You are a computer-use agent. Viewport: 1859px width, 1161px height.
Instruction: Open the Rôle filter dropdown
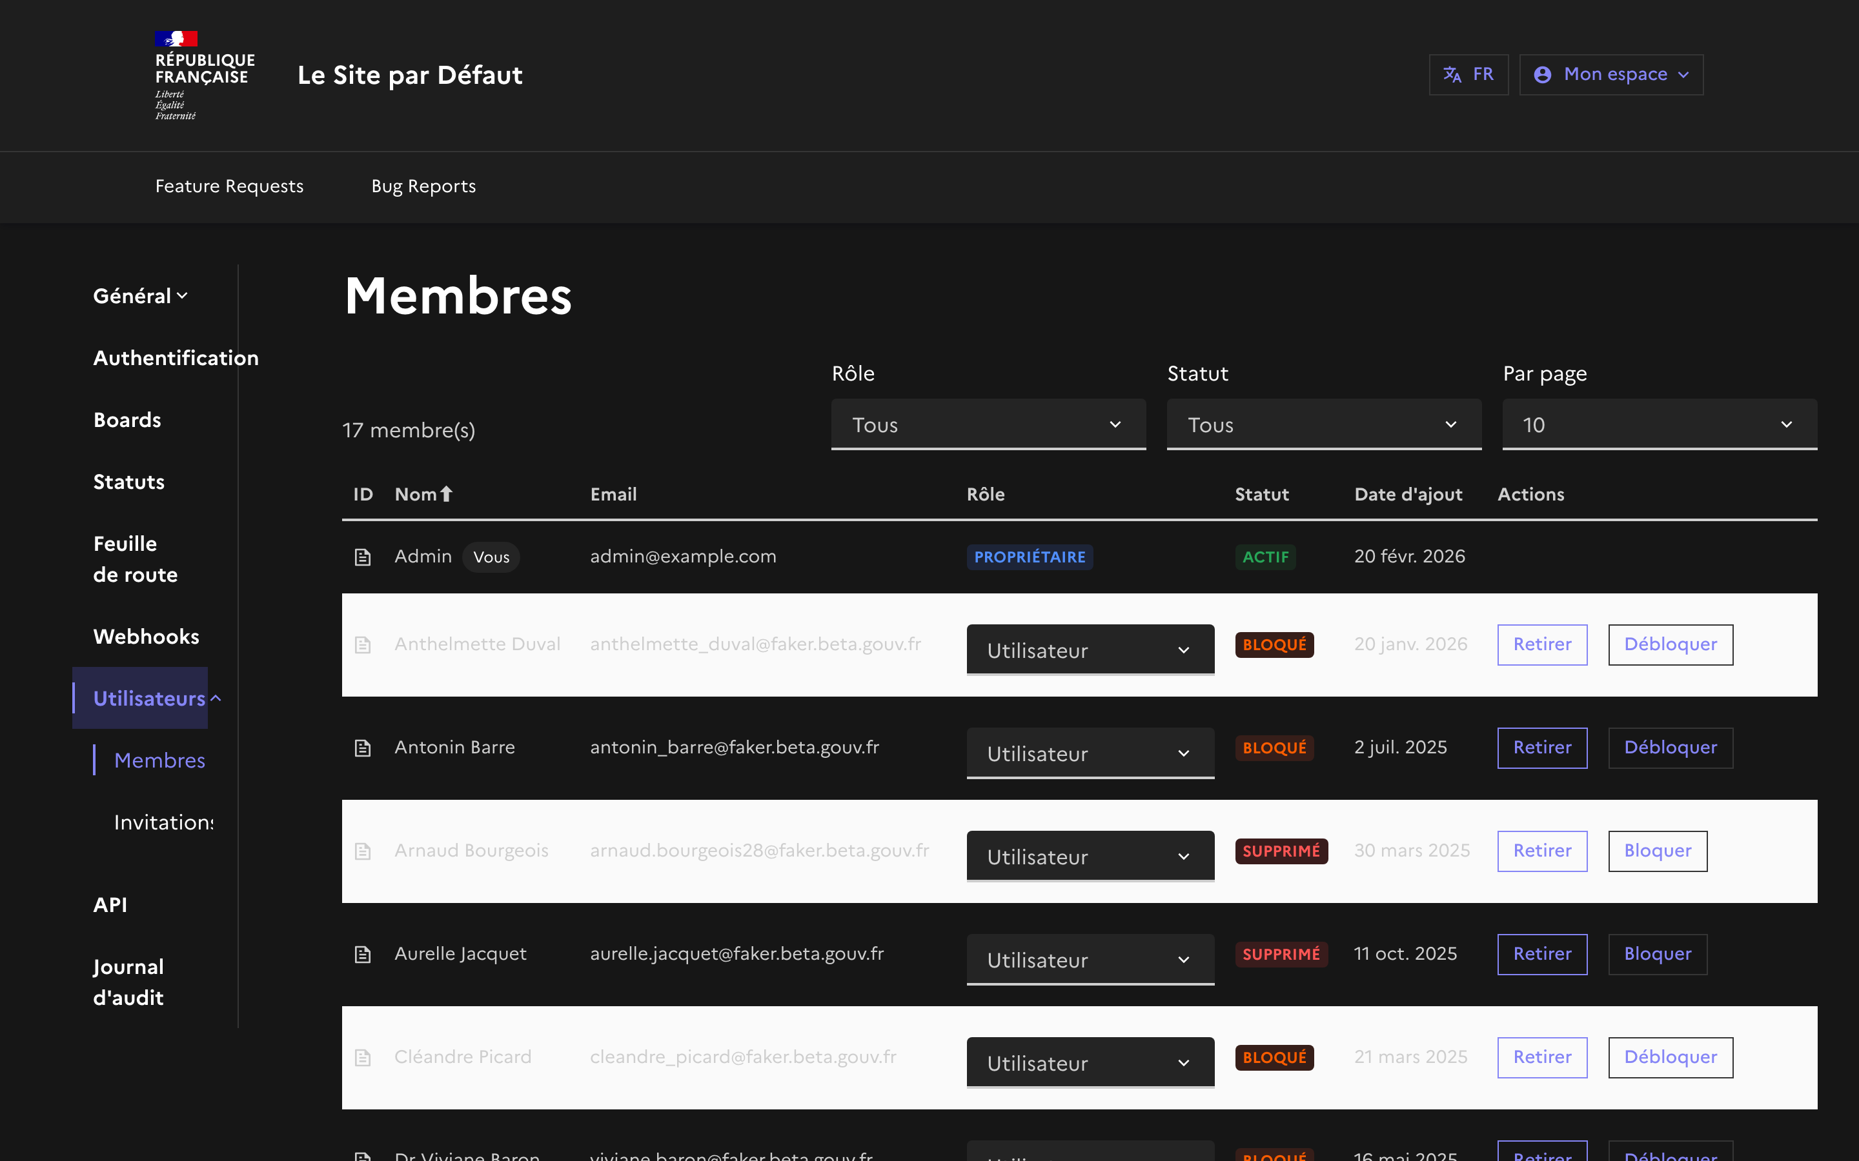coord(988,424)
